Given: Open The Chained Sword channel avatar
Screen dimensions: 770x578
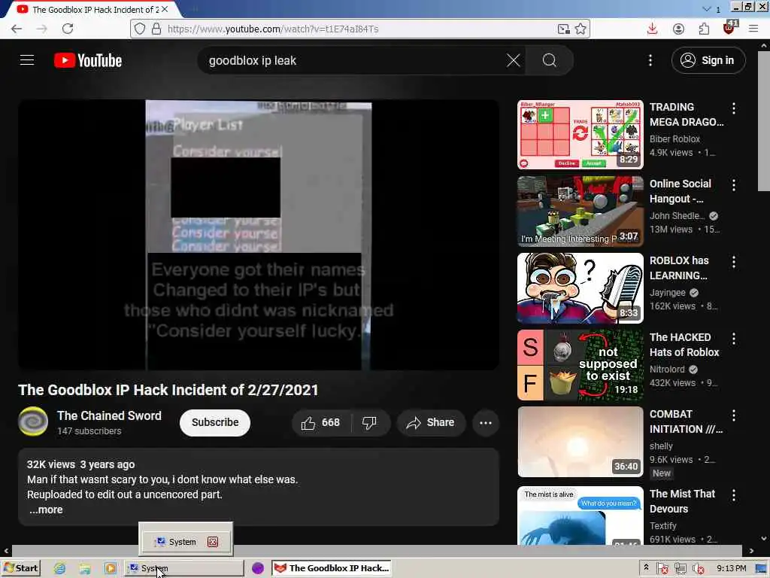Looking at the screenshot, I should coord(33,421).
